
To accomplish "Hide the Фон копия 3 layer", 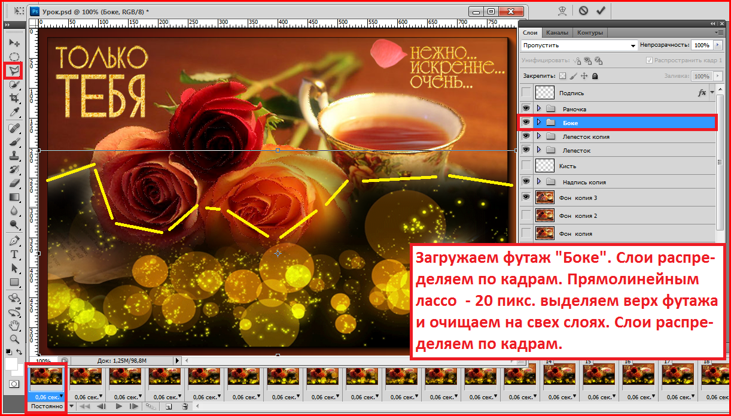I will (x=526, y=197).
